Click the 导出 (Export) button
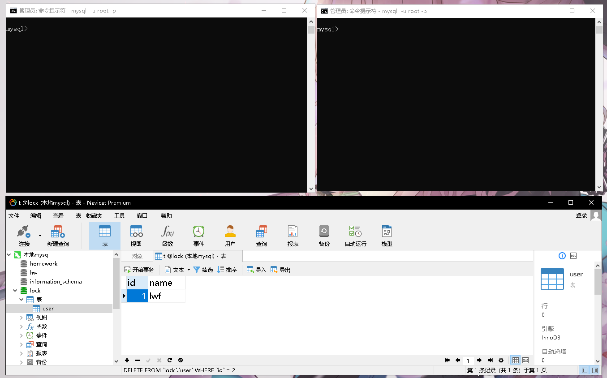607x378 pixels. click(280, 270)
